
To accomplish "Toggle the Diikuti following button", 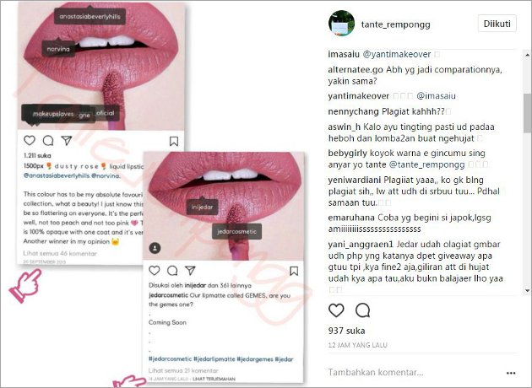I will click(497, 24).
